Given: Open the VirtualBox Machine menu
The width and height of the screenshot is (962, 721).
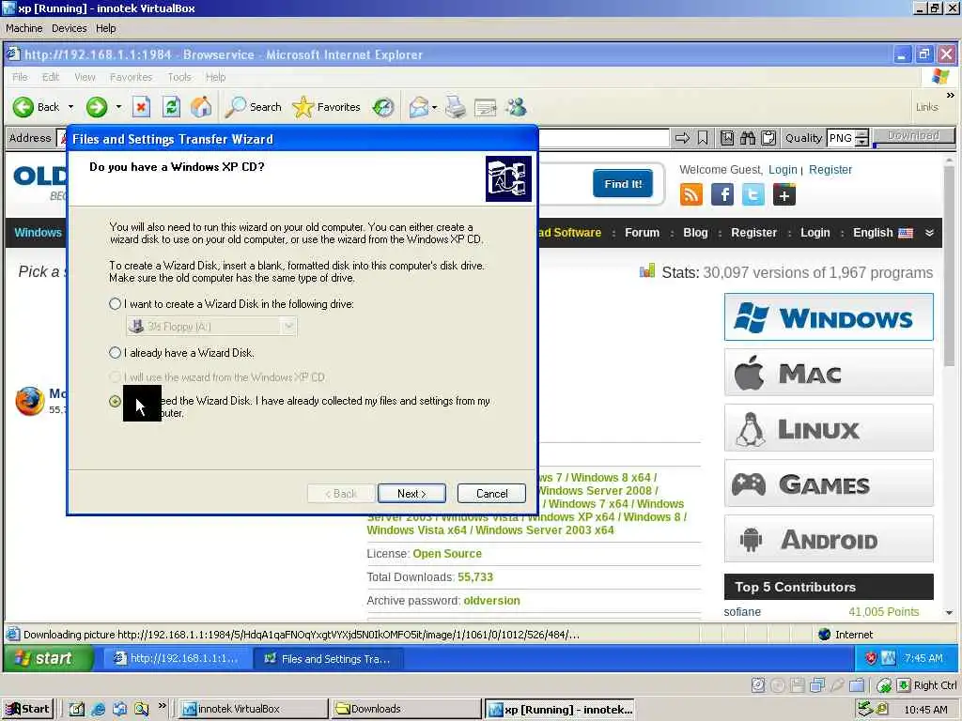Looking at the screenshot, I should [23, 28].
